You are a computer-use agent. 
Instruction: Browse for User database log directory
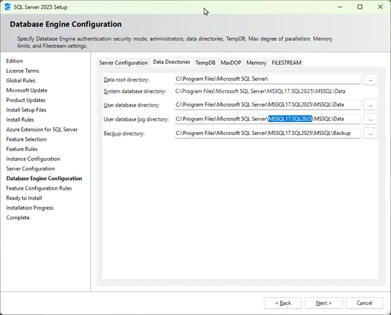370,119
